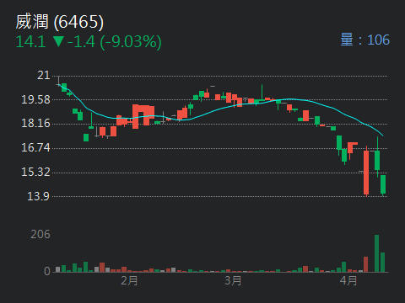
Task: Click the 15.32 price axis label
Action: (35, 172)
